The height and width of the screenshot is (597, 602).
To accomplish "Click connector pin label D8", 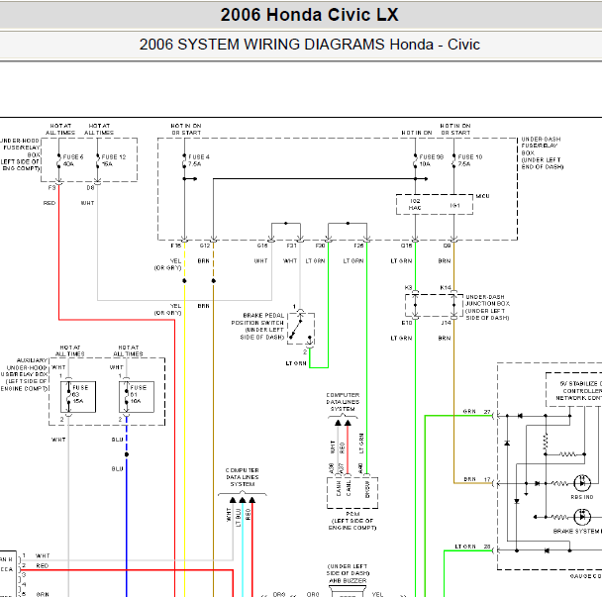I will pyautogui.click(x=91, y=188).
